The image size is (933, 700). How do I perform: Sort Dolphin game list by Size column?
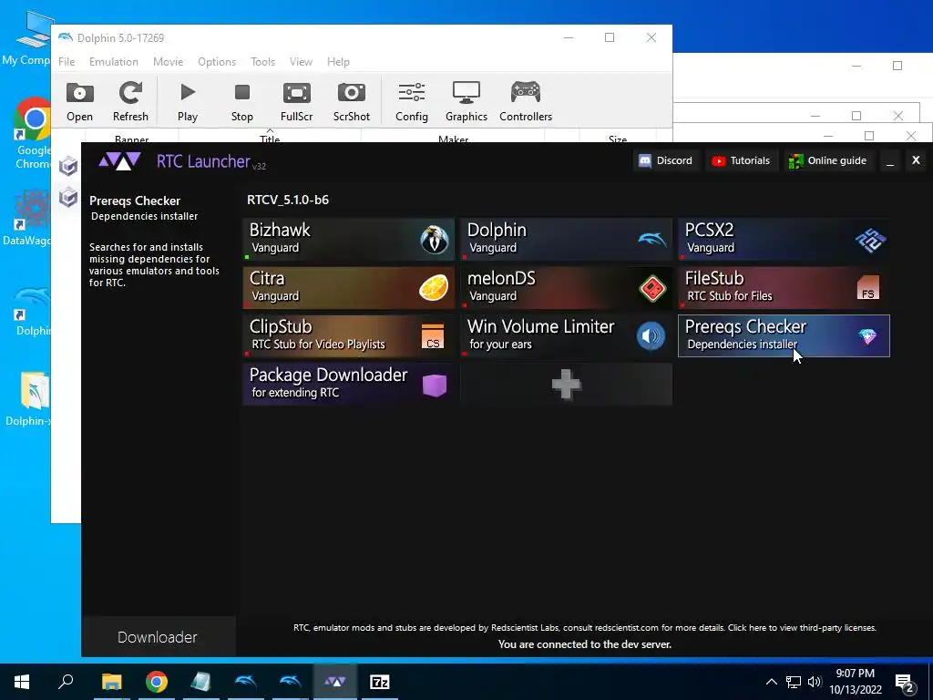tap(617, 137)
